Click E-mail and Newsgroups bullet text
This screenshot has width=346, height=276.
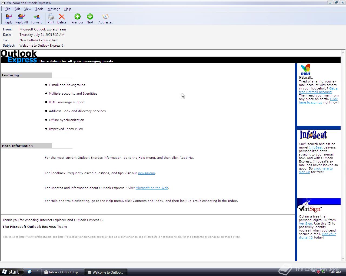click(67, 85)
